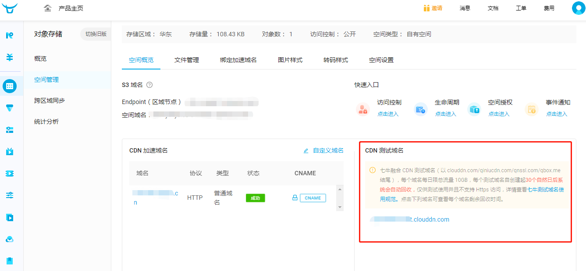Click the domain table scroll up arrow
The image size is (586, 271).
point(339,189)
